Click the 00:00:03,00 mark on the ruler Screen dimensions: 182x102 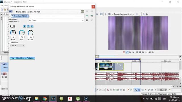(136, 61)
